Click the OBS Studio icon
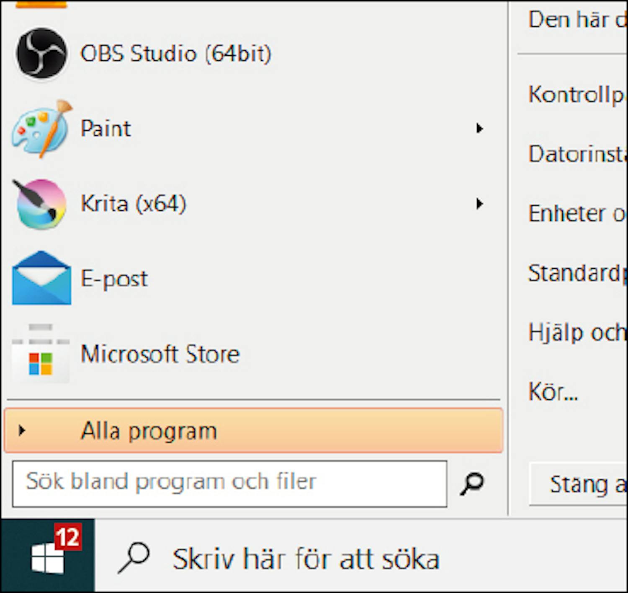The height and width of the screenshot is (593, 628). tap(41, 53)
